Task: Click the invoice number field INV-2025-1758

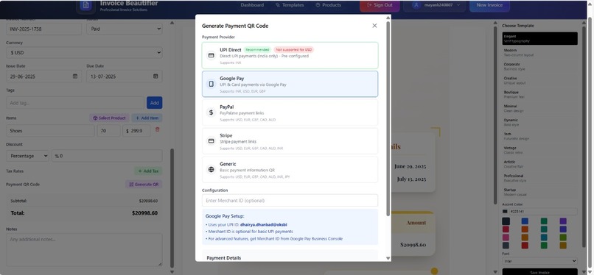Action: tap(44, 29)
